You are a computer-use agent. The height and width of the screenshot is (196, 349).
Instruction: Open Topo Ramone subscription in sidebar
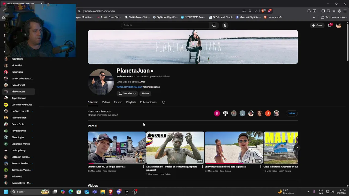click(x=19, y=98)
